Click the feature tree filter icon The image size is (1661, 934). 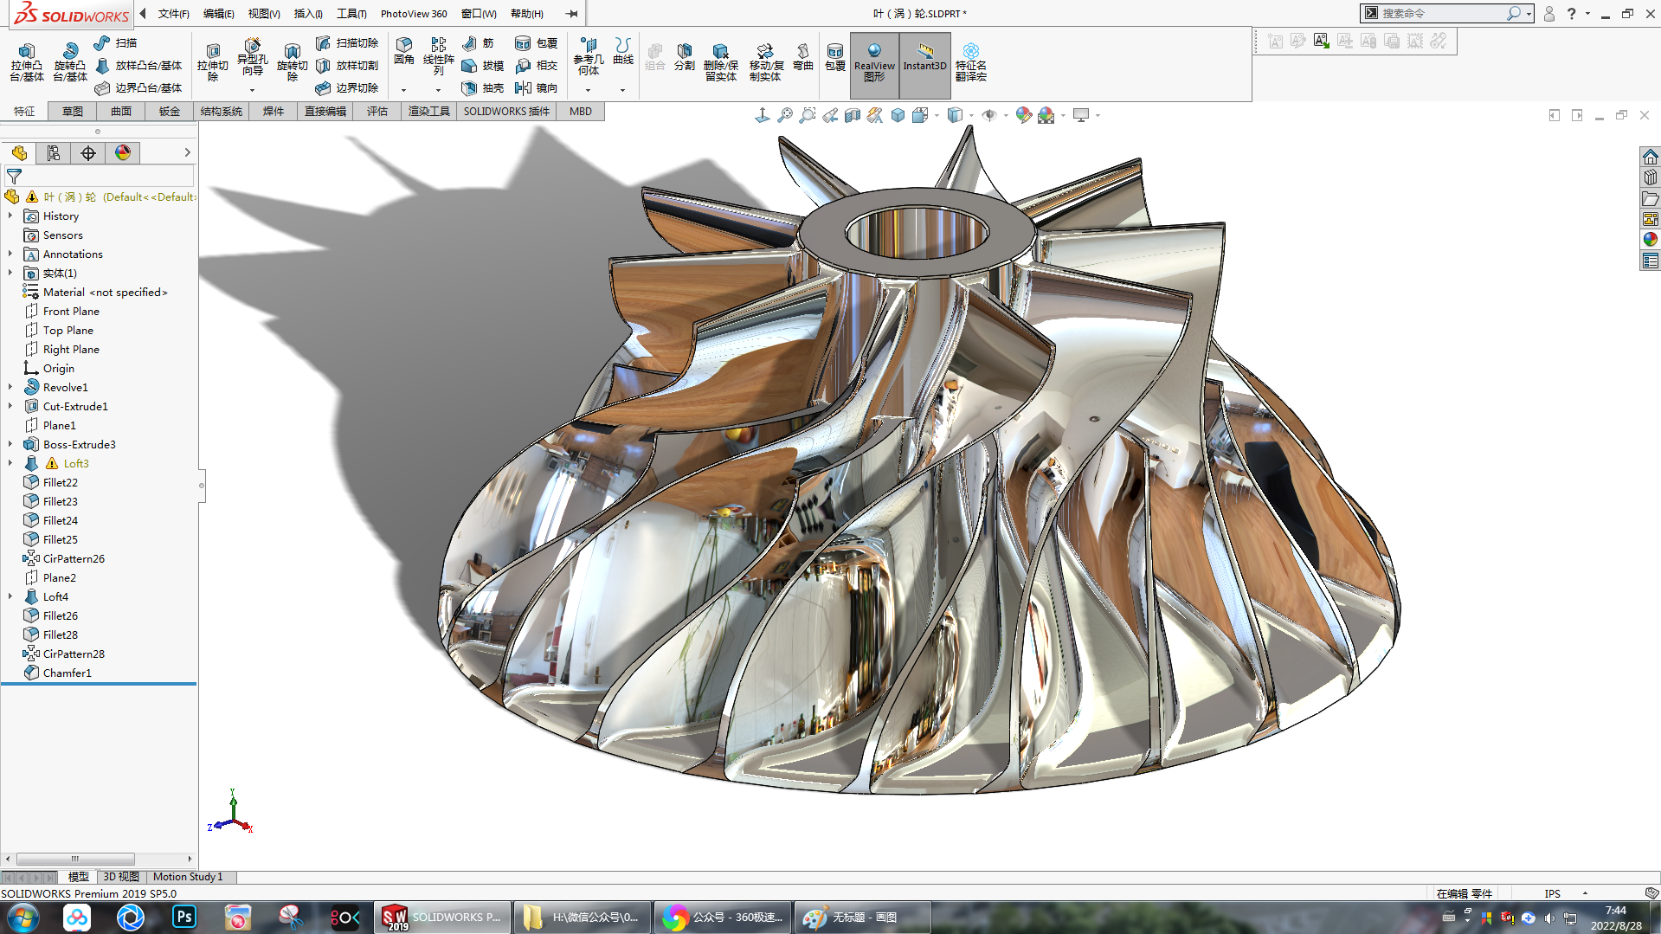click(15, 177)
